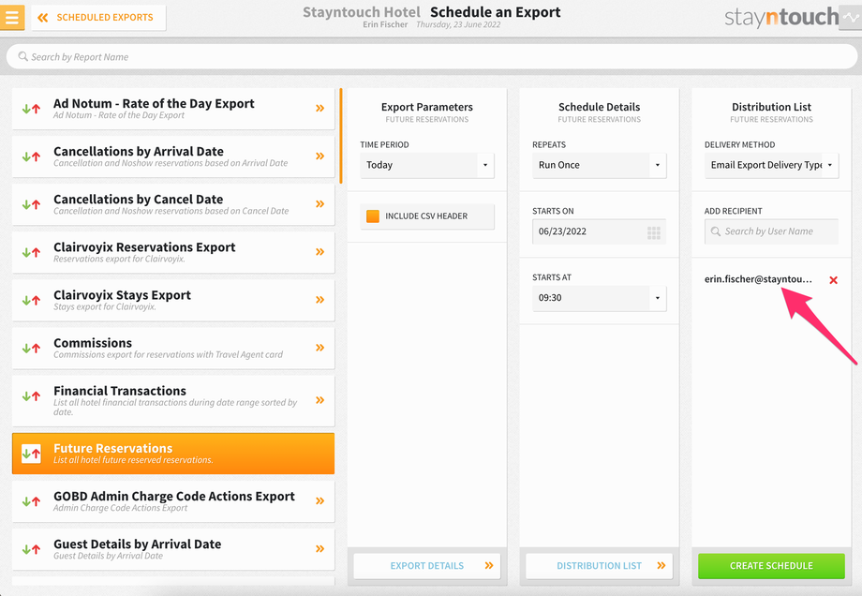Click chevron for Clairvoyix Reservations Export

(320, 252)
